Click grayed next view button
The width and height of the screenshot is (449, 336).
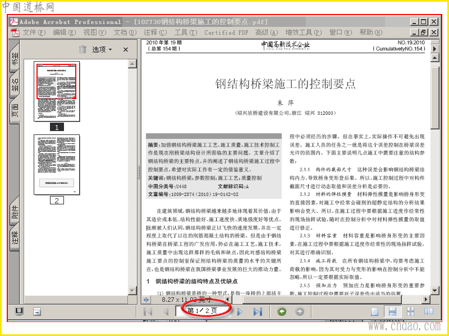pyautogui.click(x=300, y=311)
